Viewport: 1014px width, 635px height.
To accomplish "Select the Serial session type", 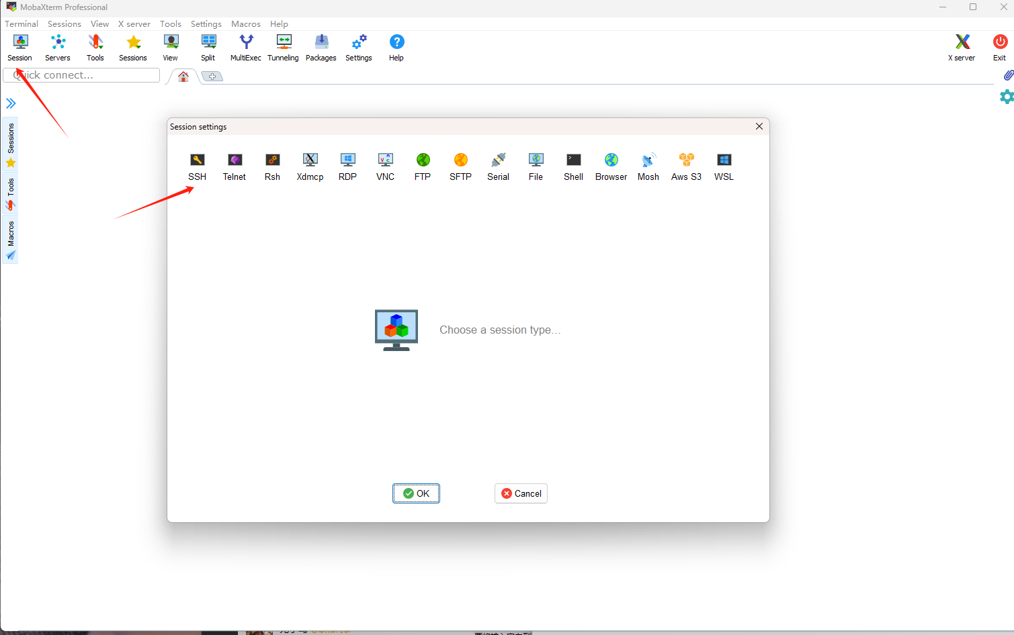I will [498, 167].
